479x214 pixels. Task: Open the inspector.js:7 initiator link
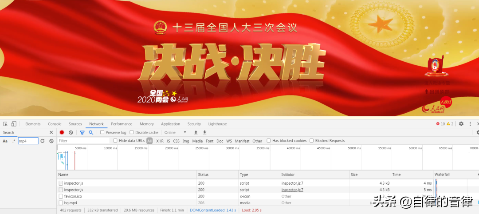tap(292, 183)
